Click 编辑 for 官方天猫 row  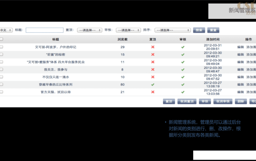click(240, 92)
